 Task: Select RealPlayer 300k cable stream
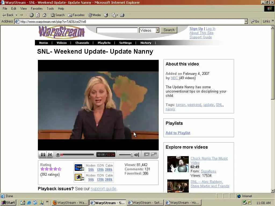(x=109, y=170)
